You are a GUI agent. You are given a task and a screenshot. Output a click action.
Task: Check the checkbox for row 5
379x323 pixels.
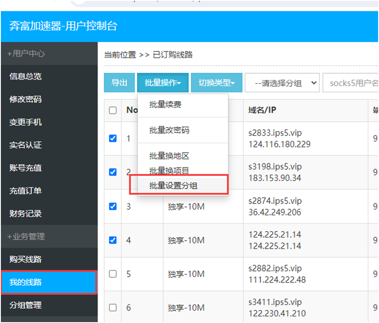pos(113,274)
